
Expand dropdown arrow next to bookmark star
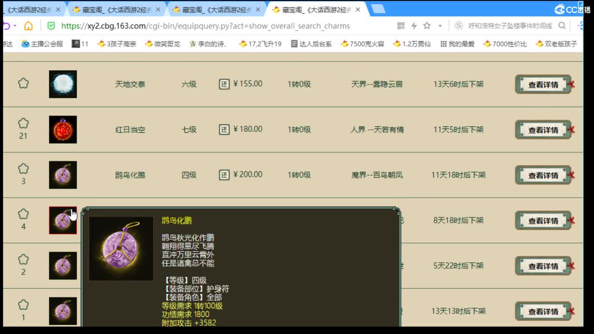point(440,26)
